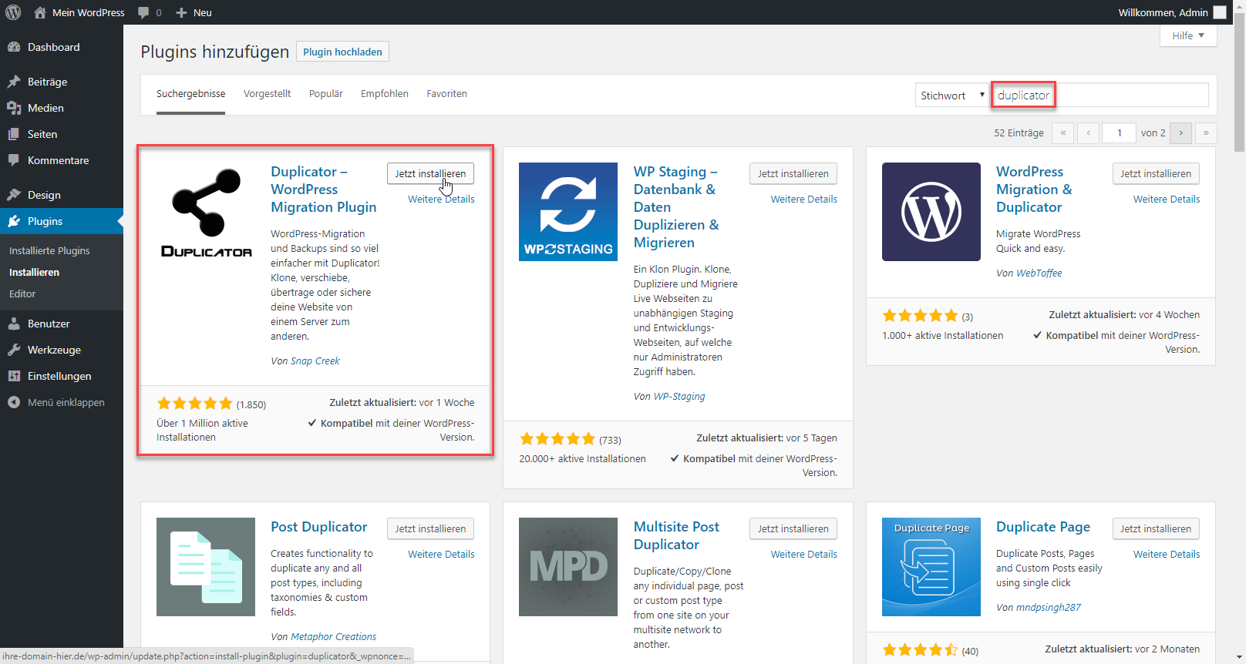
Task: Click the Benutzer user icon in sidebar
Action: (14, 324)
